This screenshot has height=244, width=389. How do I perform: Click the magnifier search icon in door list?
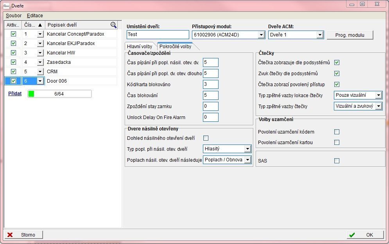113,25
